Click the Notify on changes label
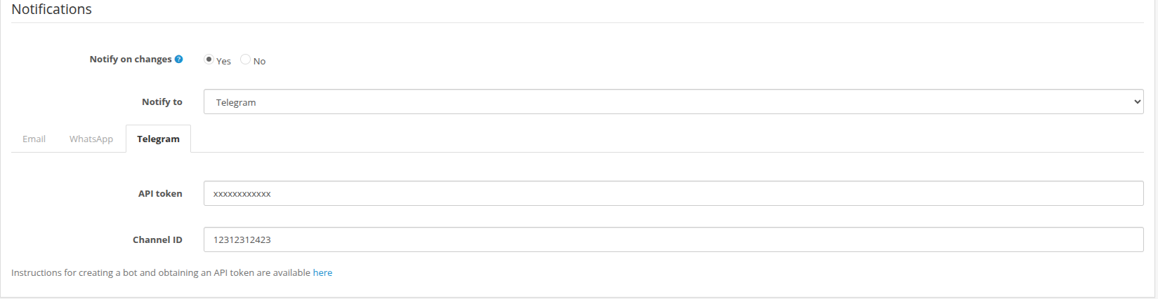 coord(131,60)
